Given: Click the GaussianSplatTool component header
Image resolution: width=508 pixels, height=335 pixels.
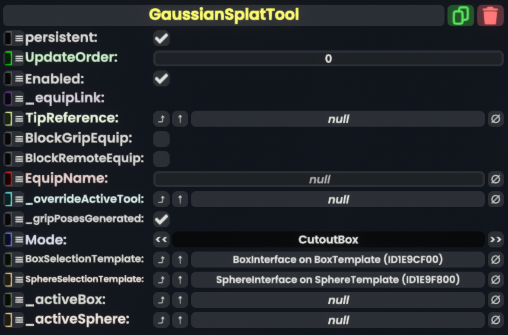Looking at the screenshot, I should tap(224, 15).
